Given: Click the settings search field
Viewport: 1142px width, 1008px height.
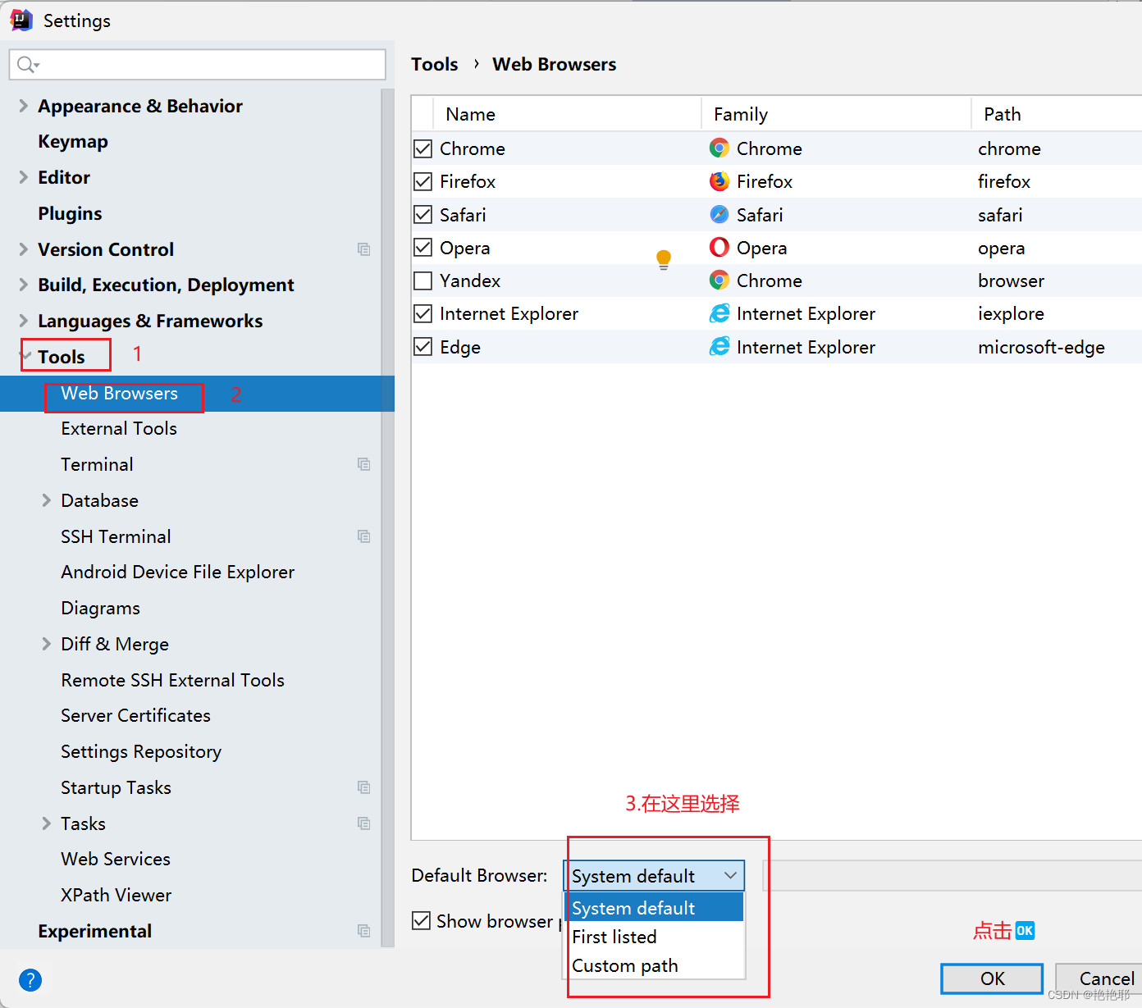Looking at the screenshot, I should click(x=197, y=65).
